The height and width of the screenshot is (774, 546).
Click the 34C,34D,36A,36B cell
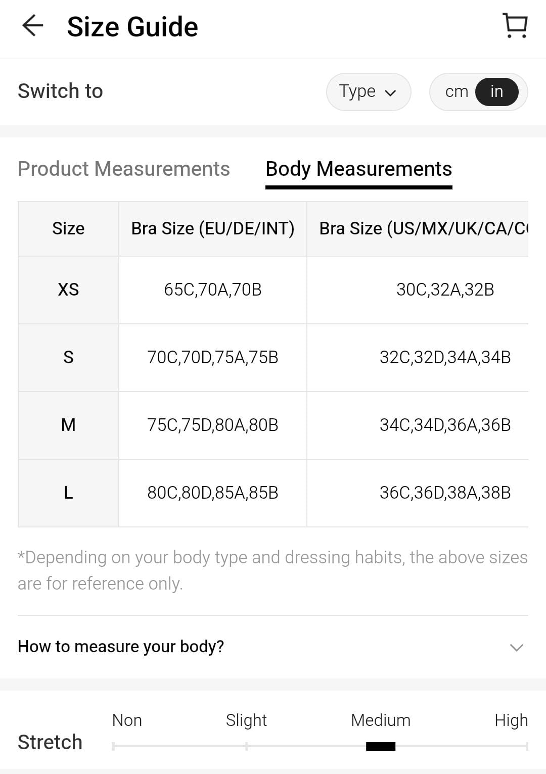coord(445,425)
